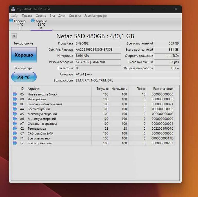The width and height of the screenshot is (198, 197).
Task: Click the 28 °C temperature button
Action: 24,77
